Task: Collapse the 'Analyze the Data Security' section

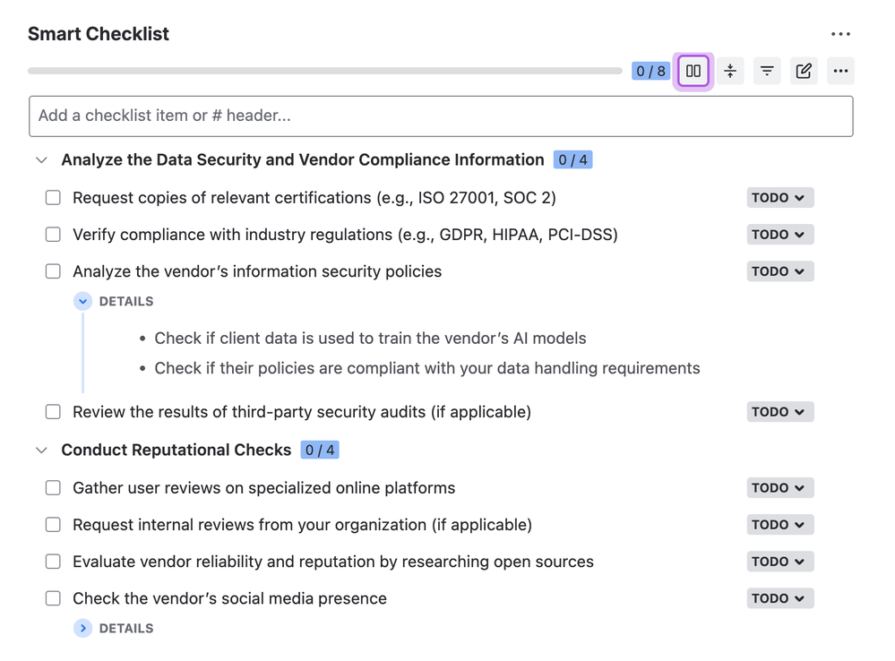Action: pyautogui.click(x=41, y=159)
